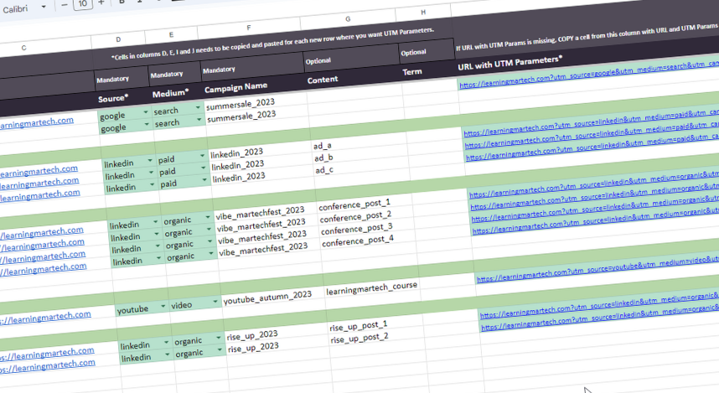Open Source dropdown arrow in rise_up_post_1 row
The height and width of the screenshot is (393, 719).
[x=166, y=342]
